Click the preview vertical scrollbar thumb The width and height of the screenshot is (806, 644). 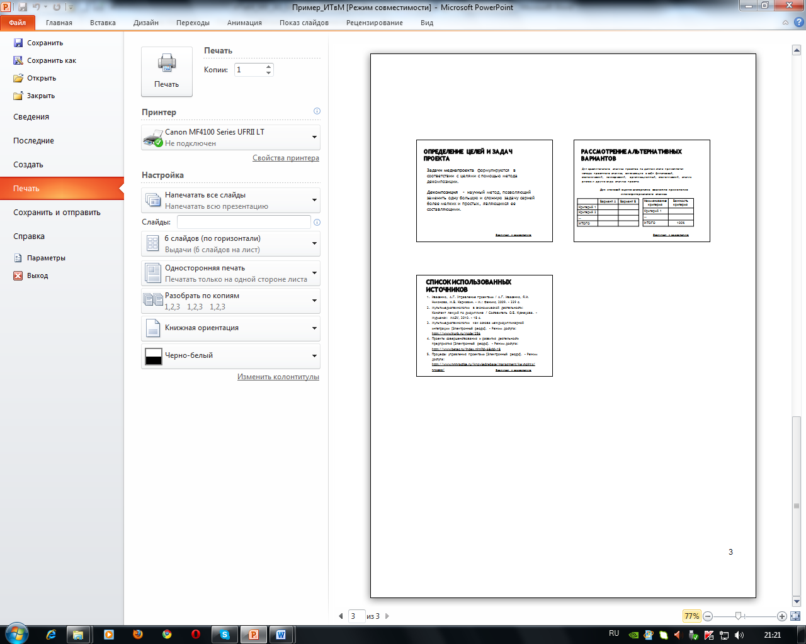click(797, 506)
